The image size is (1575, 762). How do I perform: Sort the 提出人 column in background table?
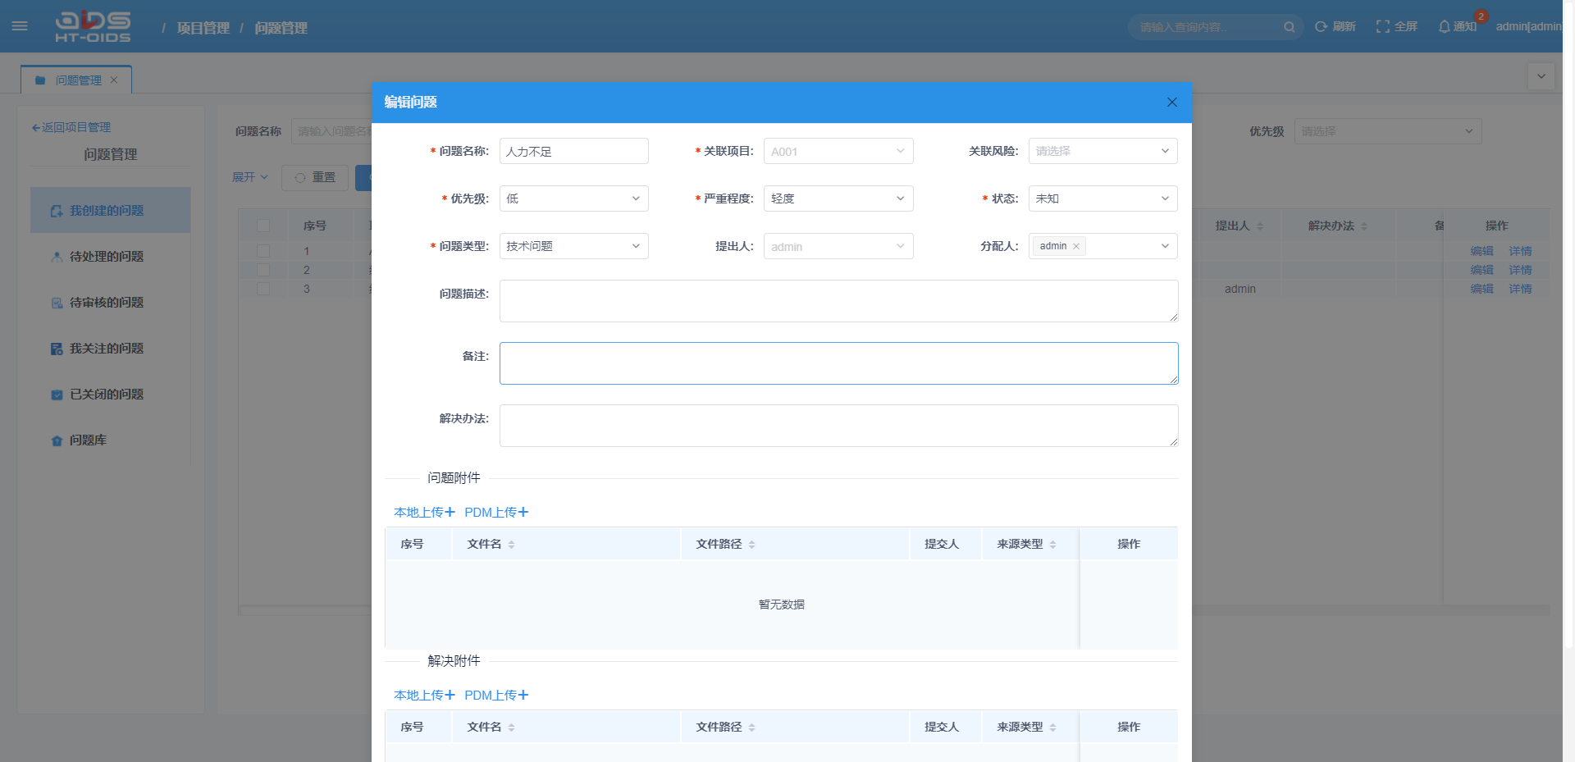click(1260, 226)
